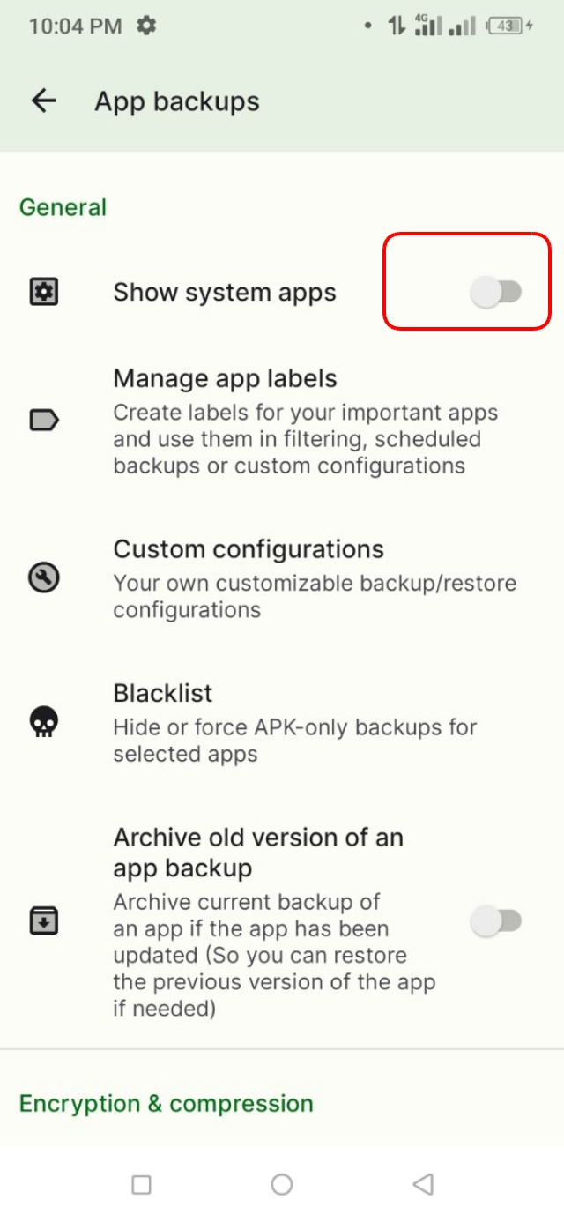Open the settings gear in the status bar
Screen dimensions: 564x1222
148,26
